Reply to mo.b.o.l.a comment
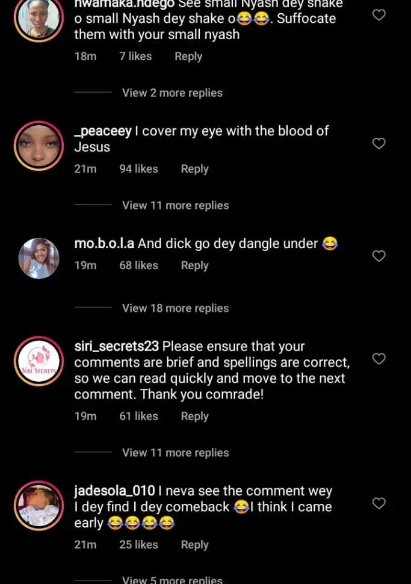This screenshot has width=411, height=584. (x=194, y=266)
